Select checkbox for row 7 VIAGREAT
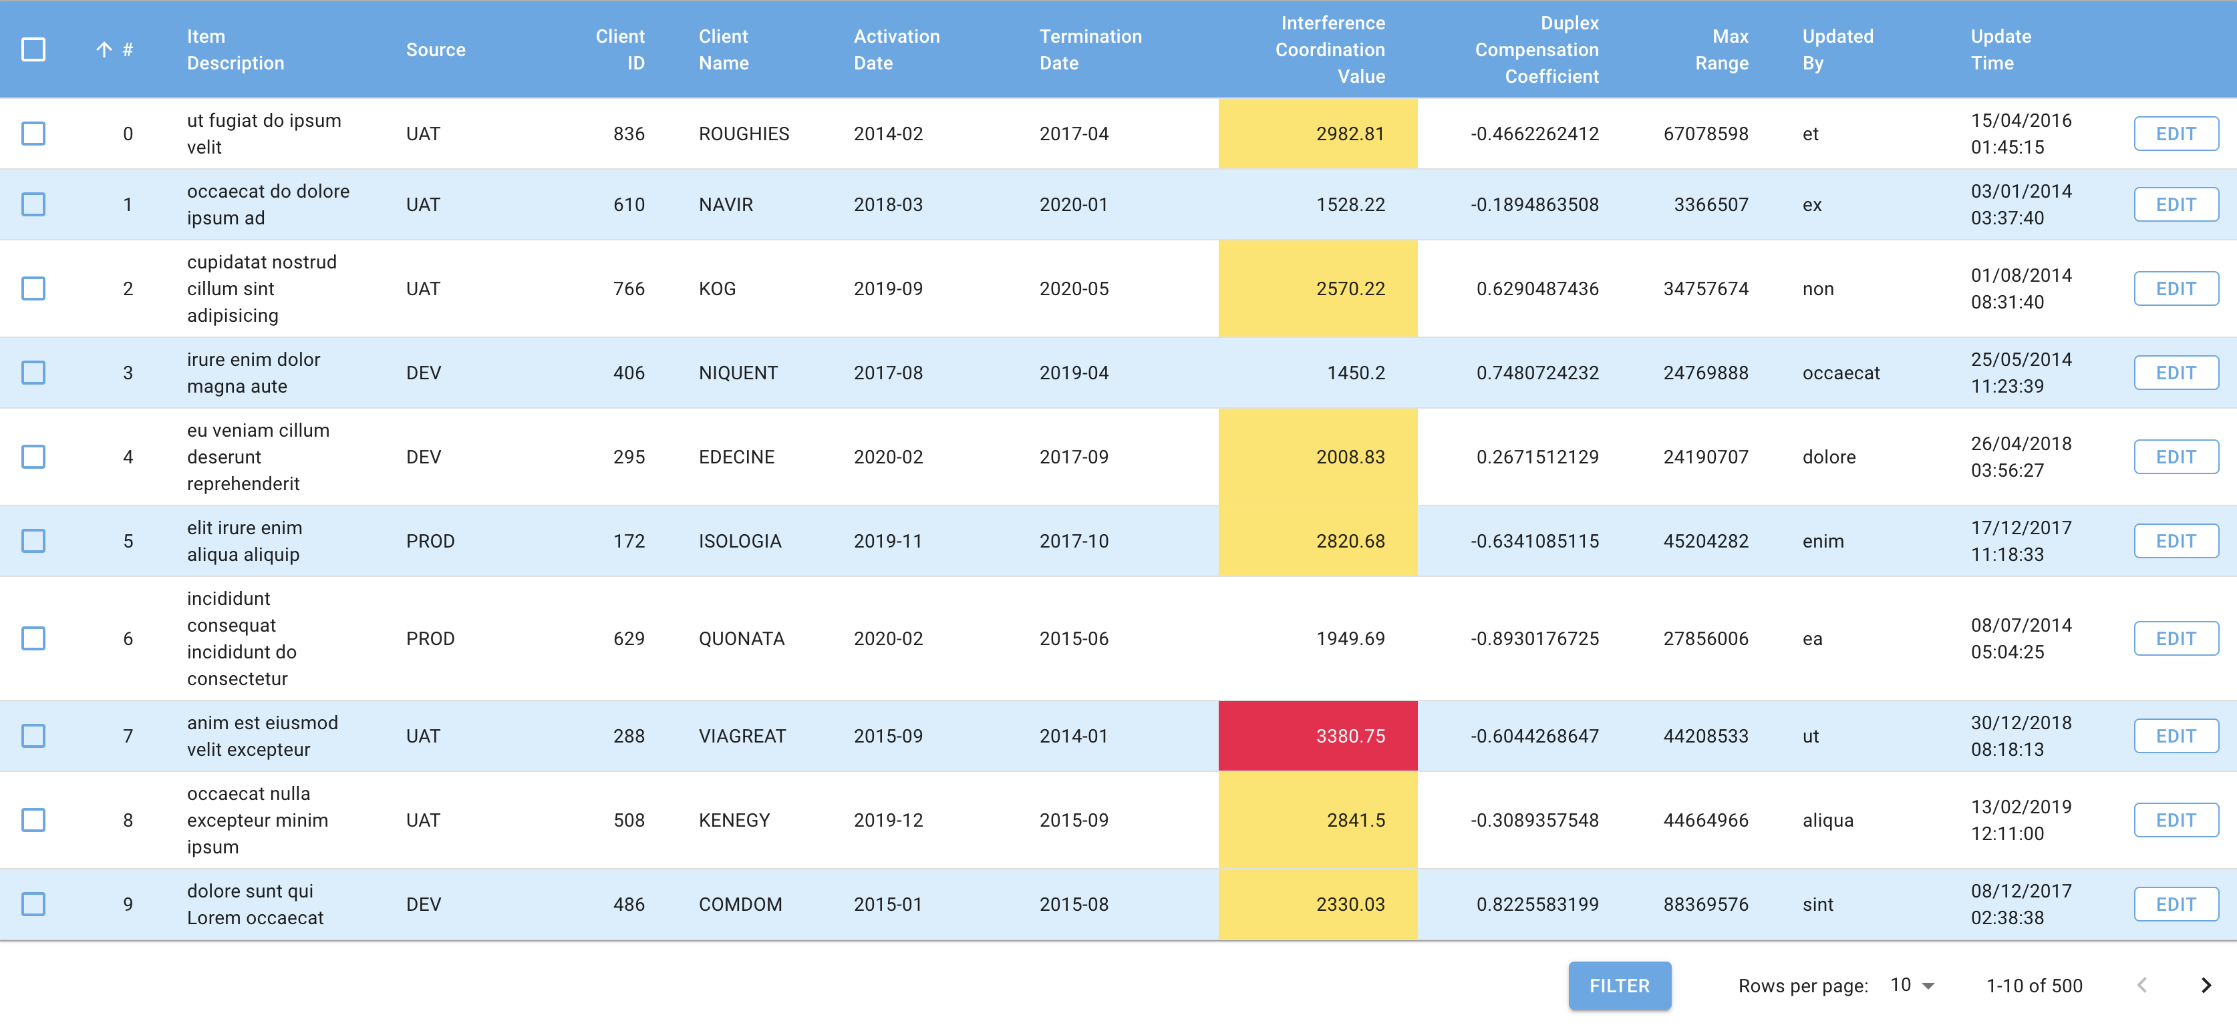The image size is (2237, 1029). pyautogui.click(x=33, y=736)
